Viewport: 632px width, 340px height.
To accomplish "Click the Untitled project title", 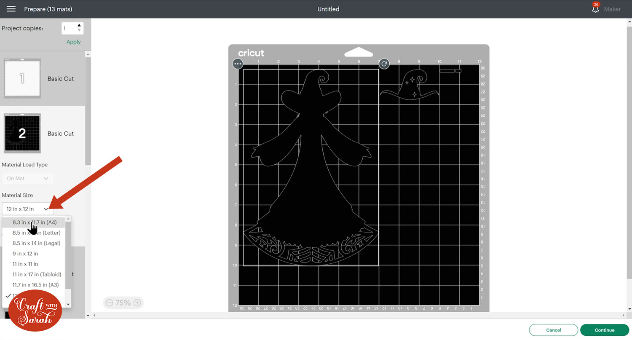I will point(328,9).
